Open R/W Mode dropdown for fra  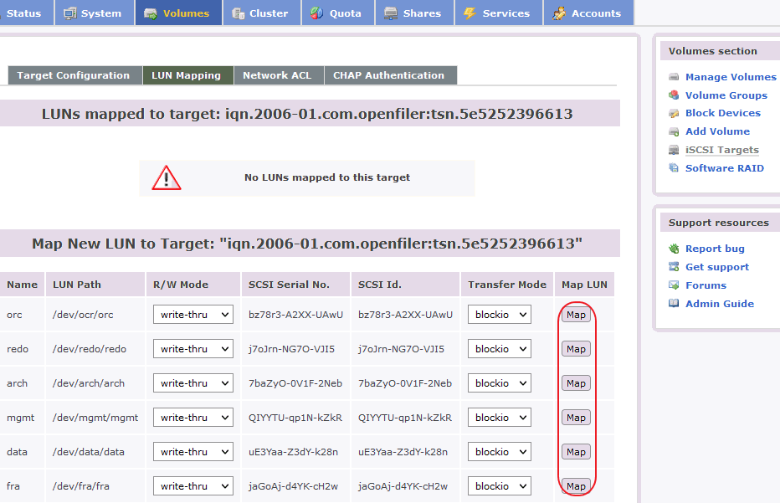[193, 486]
